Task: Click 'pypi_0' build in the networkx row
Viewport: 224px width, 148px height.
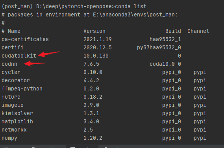Action: [x=172, y=130]
